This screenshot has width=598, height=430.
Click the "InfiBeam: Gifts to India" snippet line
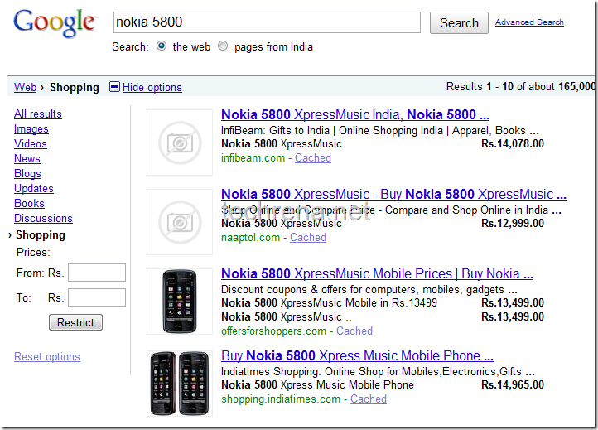[380, 130]
